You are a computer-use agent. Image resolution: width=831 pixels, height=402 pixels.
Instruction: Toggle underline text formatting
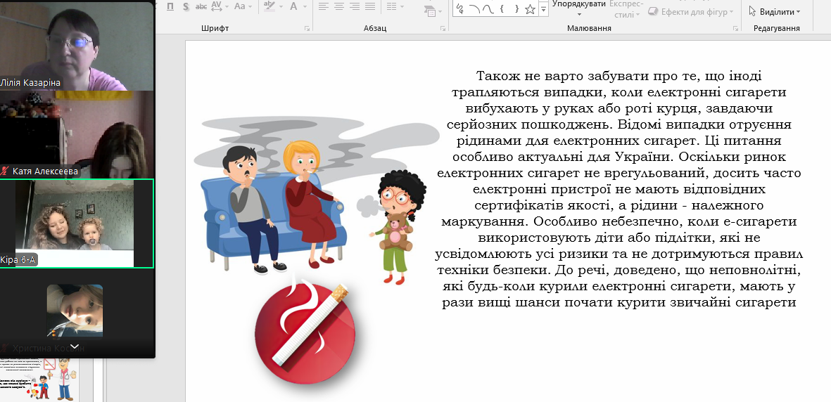click(170, 6)
